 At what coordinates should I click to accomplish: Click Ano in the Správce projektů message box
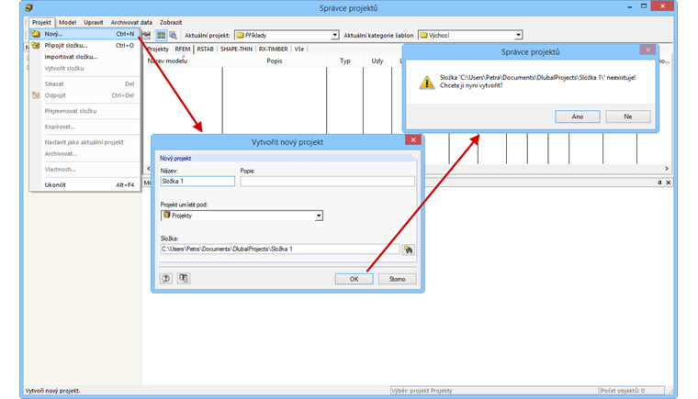tap(578, 116)
